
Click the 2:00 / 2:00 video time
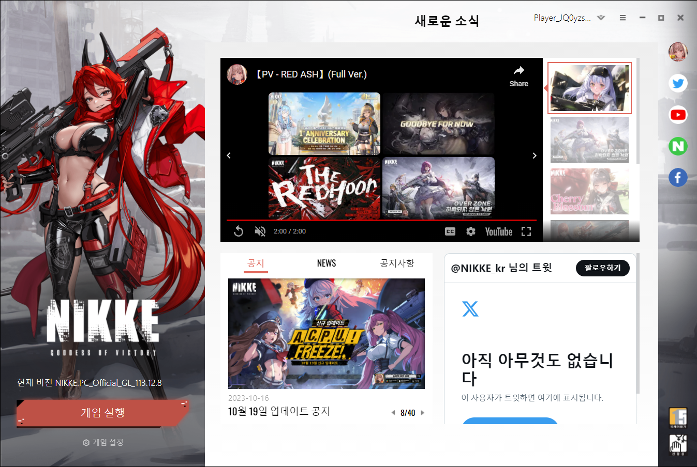[x=290, y=231]
